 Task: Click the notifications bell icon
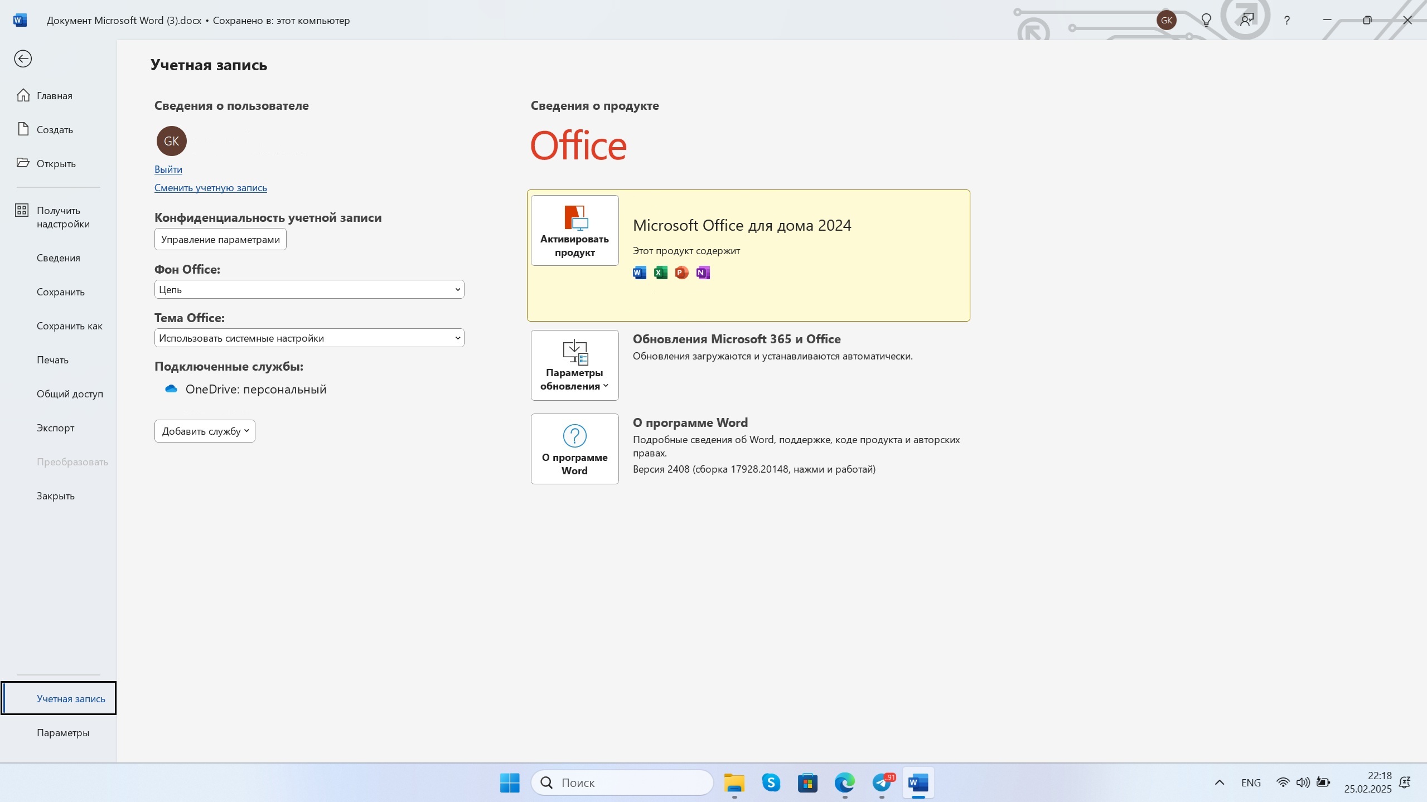[x=1405, y=782]
